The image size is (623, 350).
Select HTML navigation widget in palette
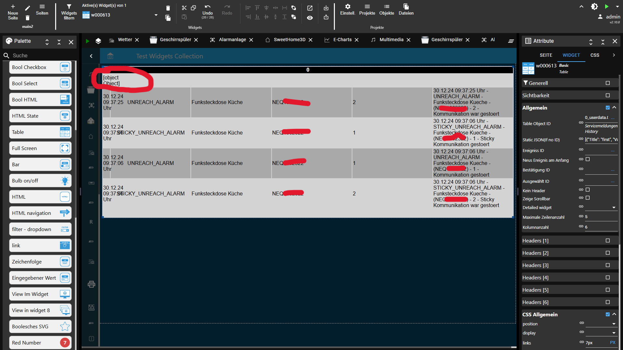[x=40, y=213]
